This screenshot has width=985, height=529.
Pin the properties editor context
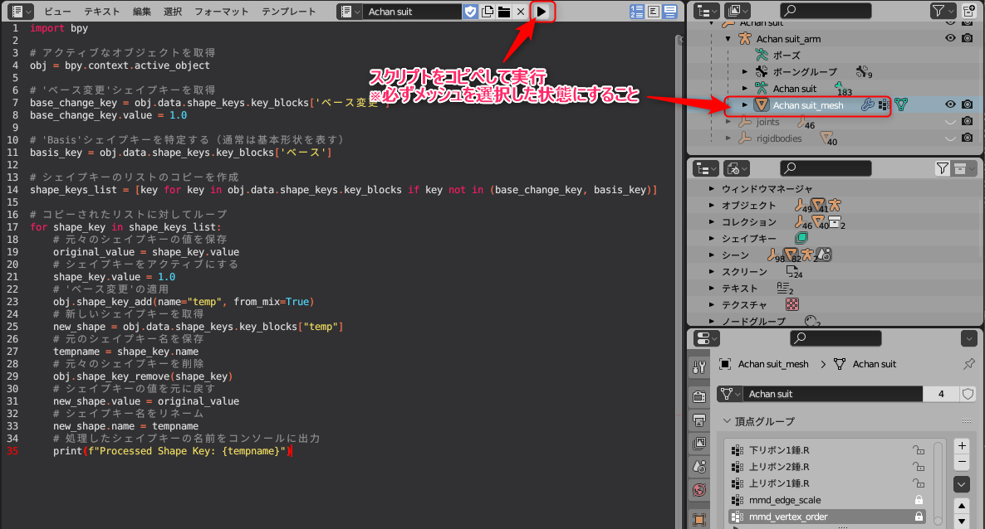pos(968,364)
